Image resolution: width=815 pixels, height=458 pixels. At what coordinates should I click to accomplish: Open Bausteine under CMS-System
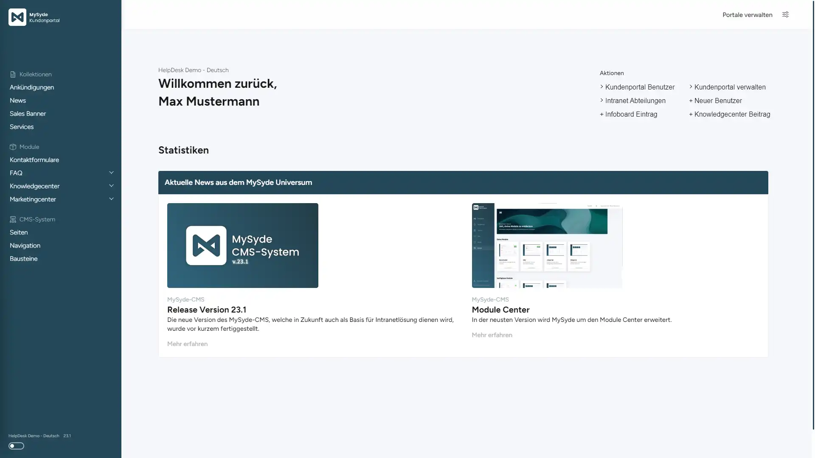tap(24, 259)
